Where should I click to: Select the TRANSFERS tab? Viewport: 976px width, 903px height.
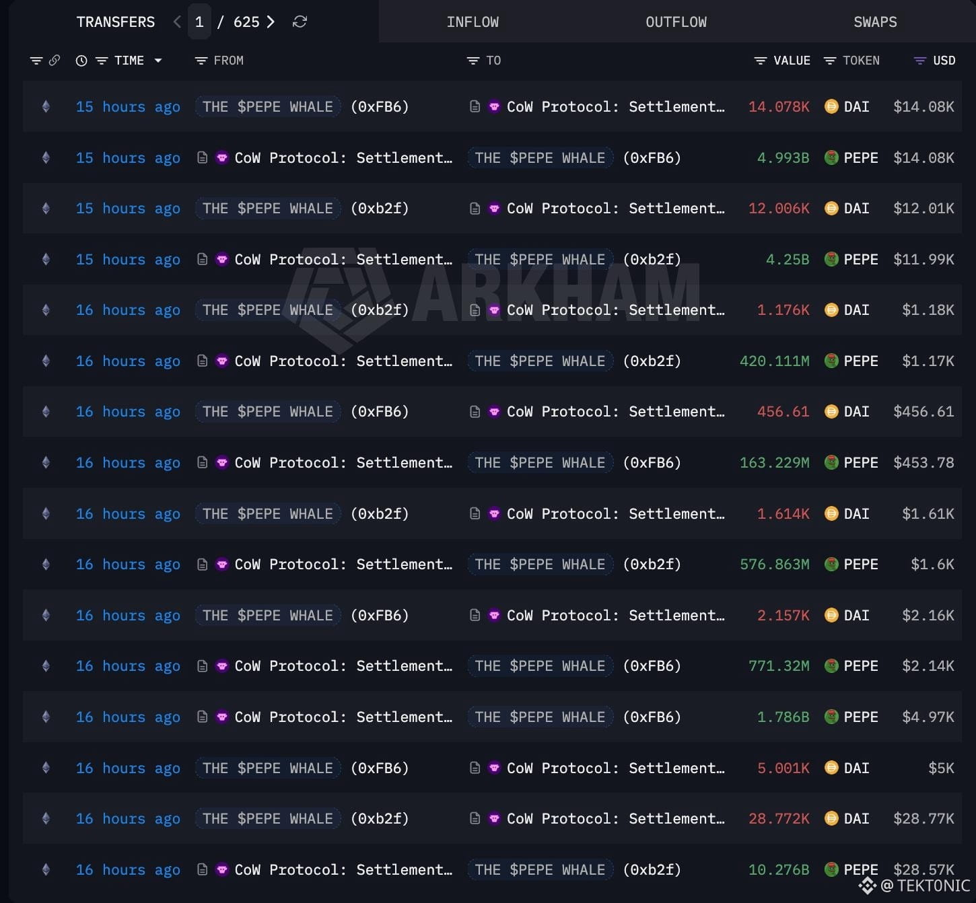(x=116, y=22)
